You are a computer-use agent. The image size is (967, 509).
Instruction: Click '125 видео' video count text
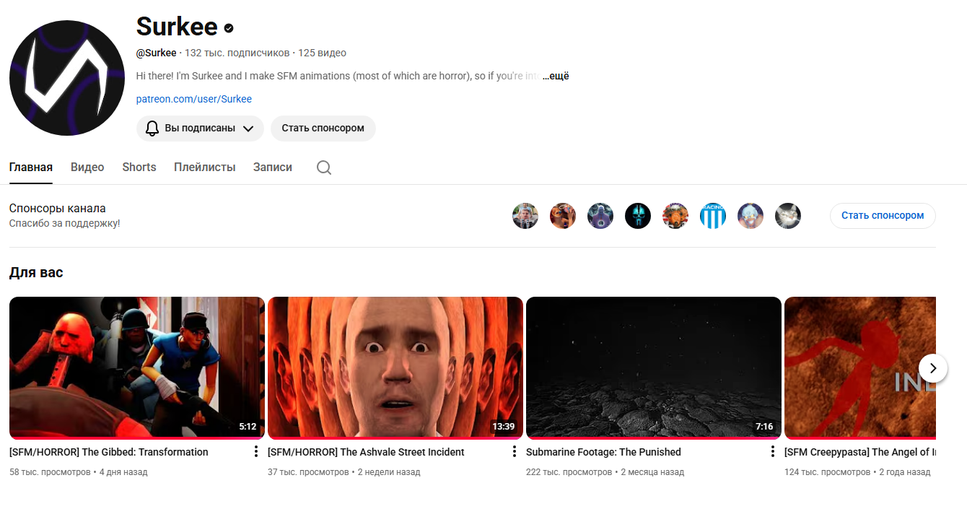click(x=322, y=53)
